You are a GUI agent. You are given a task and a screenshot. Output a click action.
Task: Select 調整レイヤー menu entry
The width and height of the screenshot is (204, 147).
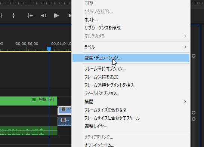click(131, 126)
